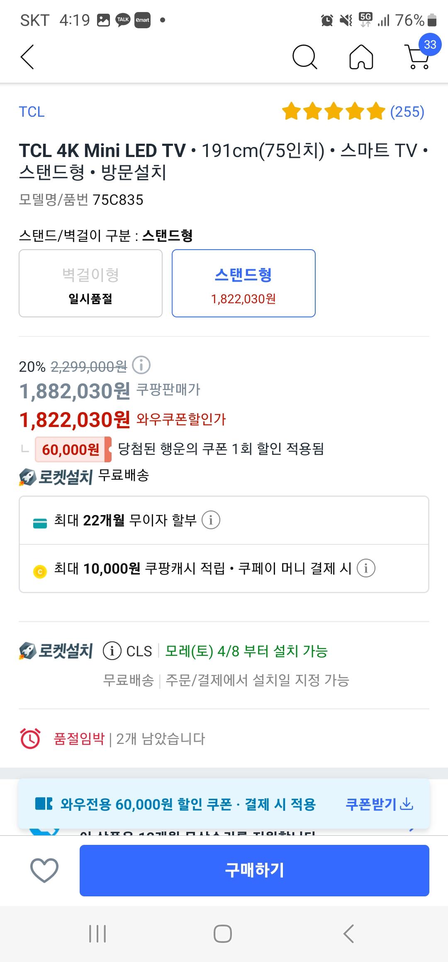The height and width of the screenshot is (962, 448).
Task: Open the search magnifier icon
Action: pyautogui.click(x=304, y=57)
